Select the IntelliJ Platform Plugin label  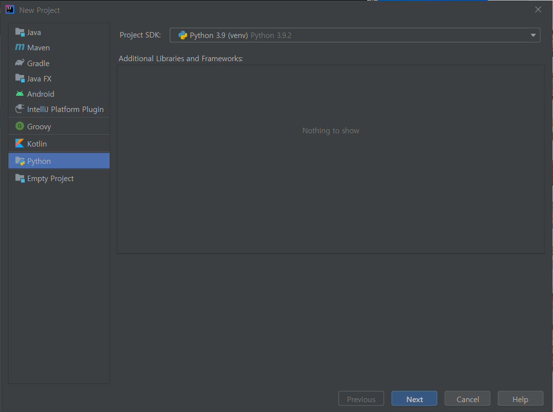point(66,110)
